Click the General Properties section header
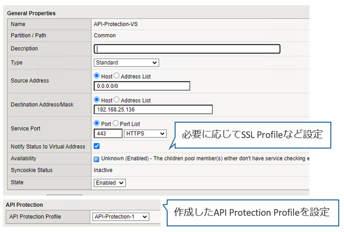 pyautogui.click(x=31, y=13)
